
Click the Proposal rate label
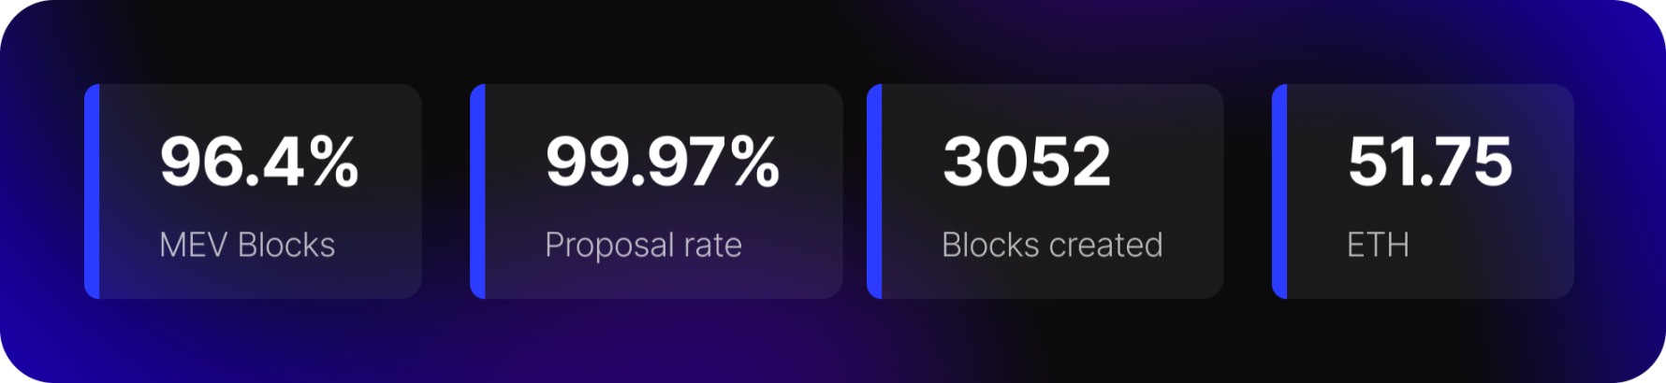point(643,246)
